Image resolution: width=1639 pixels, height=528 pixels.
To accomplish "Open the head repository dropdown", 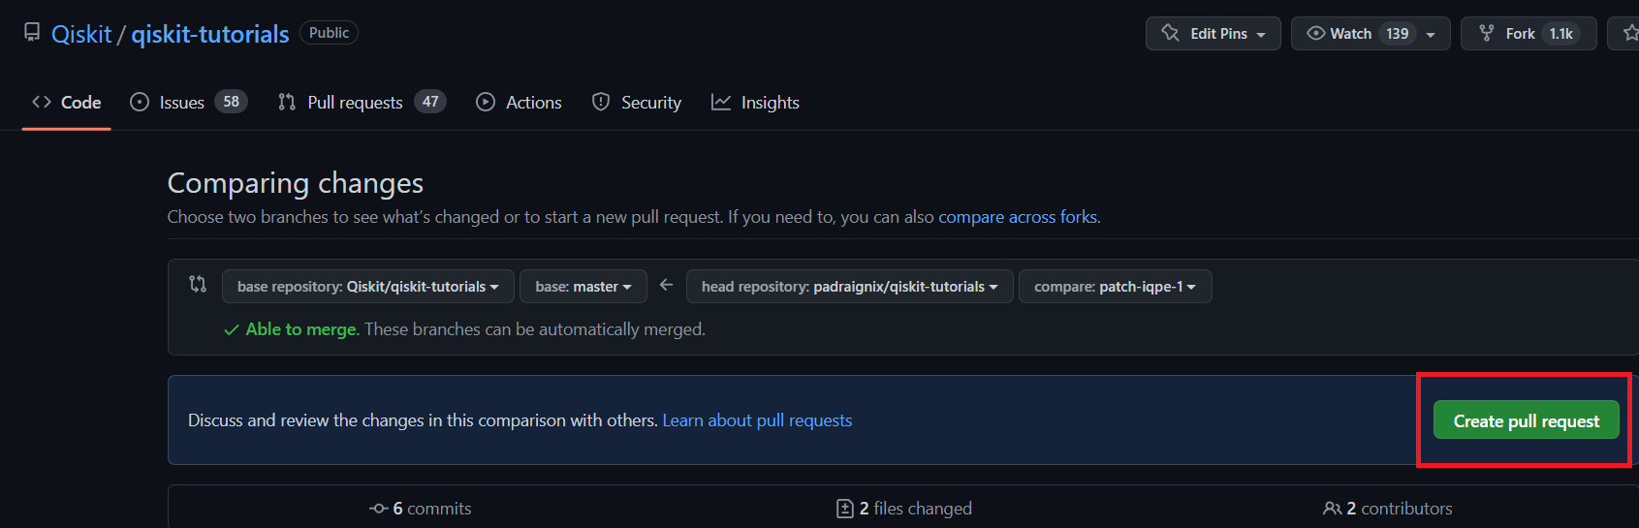I will 850,287.
